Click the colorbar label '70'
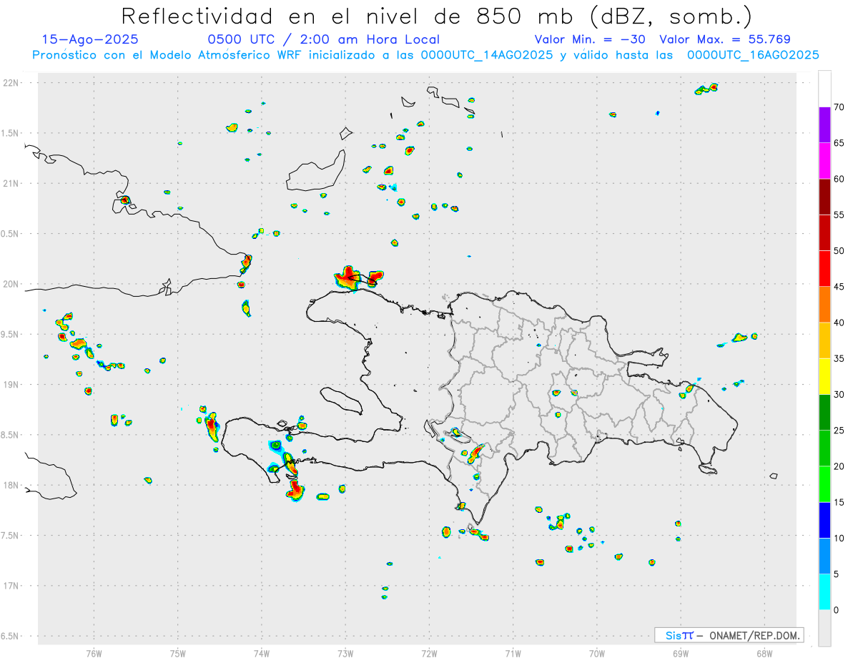The image size is (858, 663). (839, 107)
